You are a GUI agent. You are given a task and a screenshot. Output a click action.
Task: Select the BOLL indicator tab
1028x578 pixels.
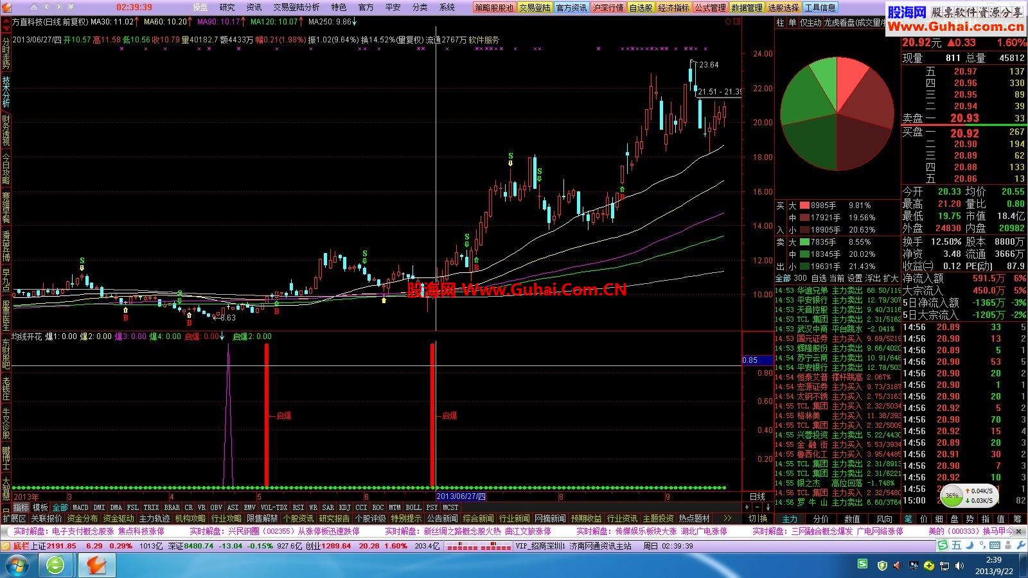pyautogui.click(x=413, y=507)
